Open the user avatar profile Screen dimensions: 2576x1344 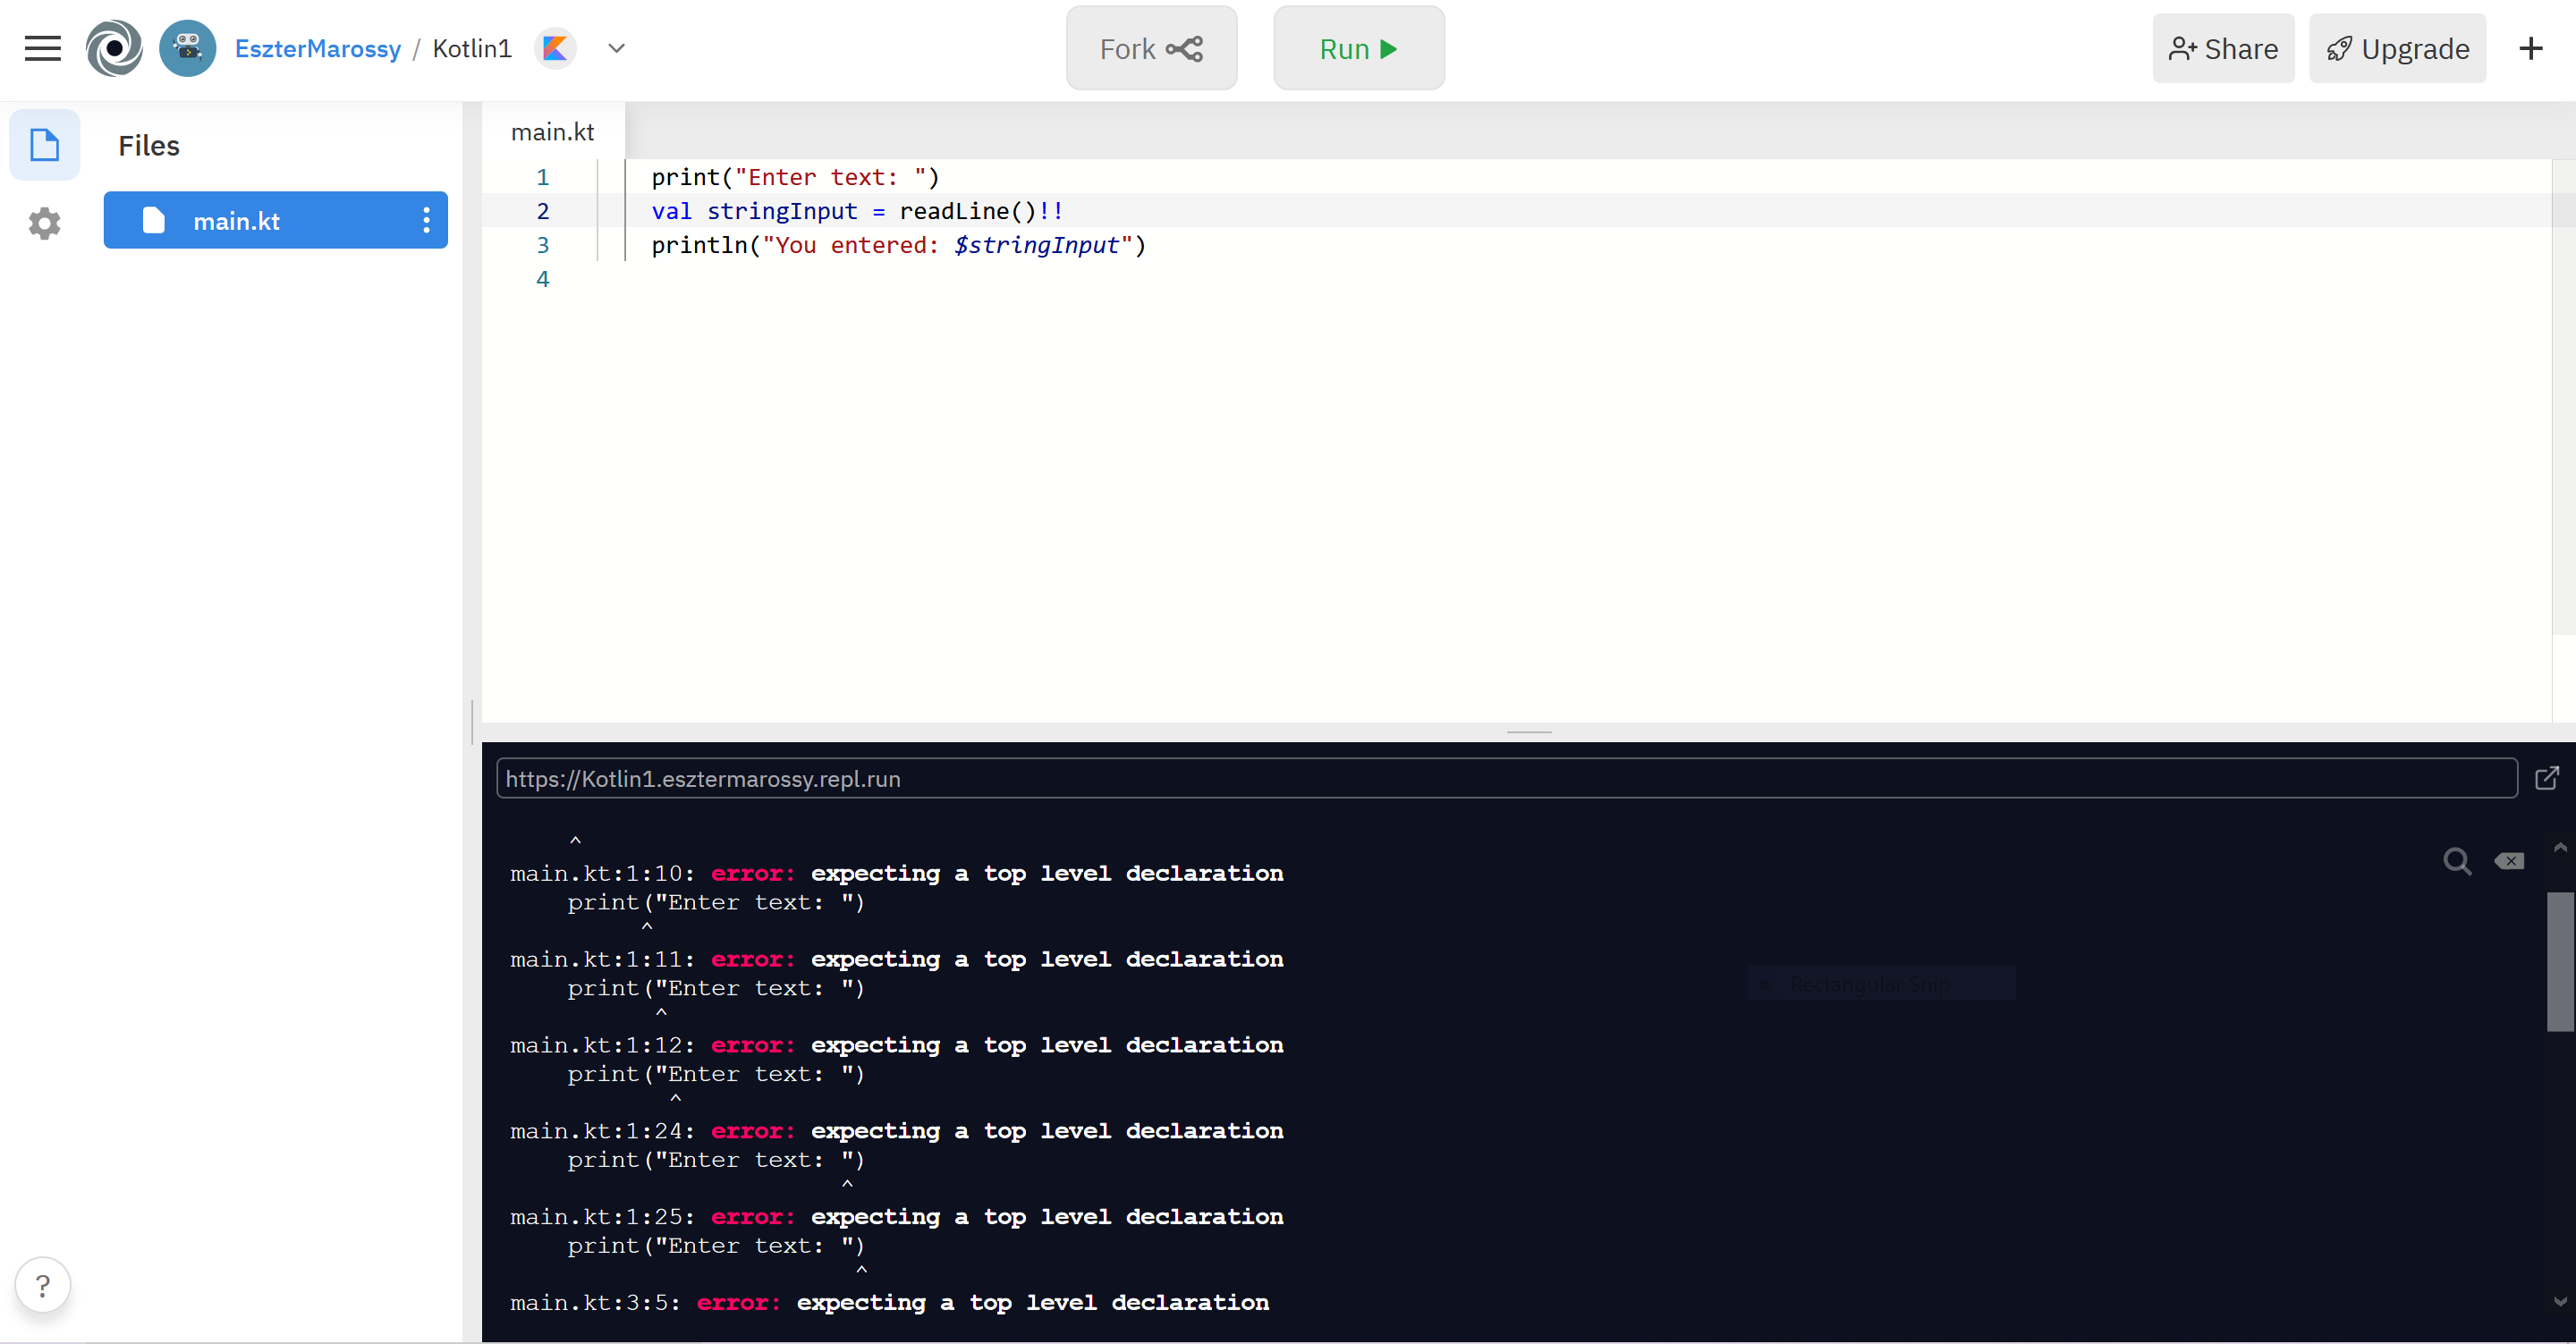pos(188,49)
